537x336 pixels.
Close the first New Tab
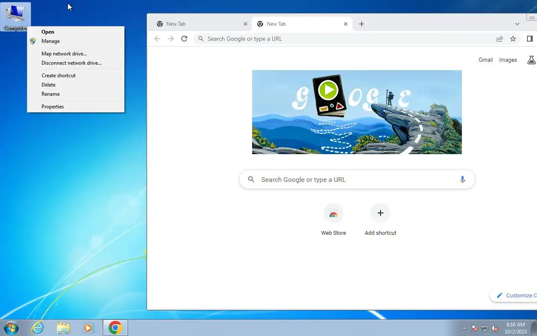pos(245,24)
